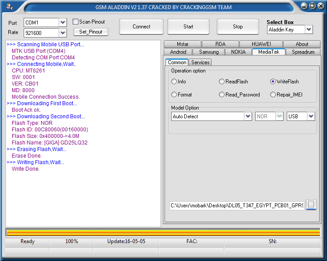Click the 'Mobile Connection Success.' log line
Viewport: 327px width, 261px height.
click(x=46, y=97)
